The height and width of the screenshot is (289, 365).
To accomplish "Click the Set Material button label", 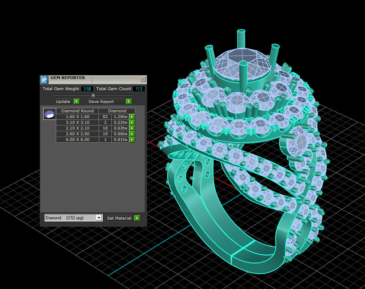I will pos(119,218).
